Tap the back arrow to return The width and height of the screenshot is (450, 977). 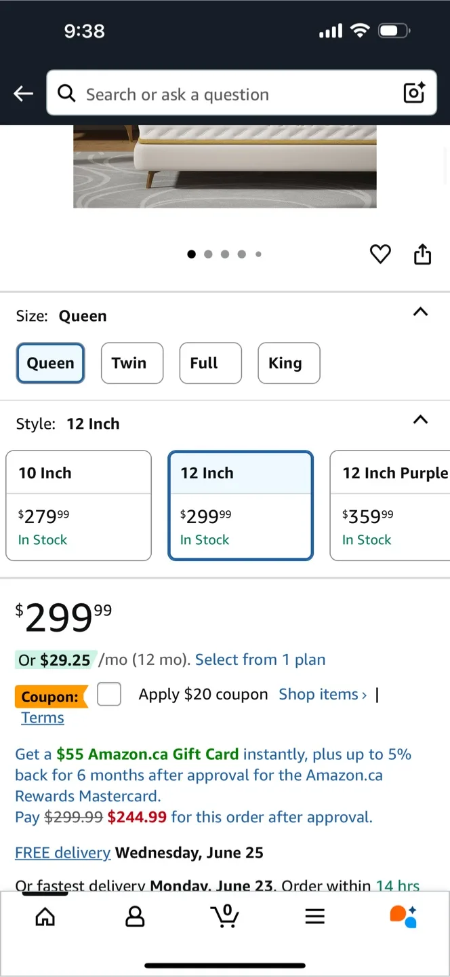[22, 93]
